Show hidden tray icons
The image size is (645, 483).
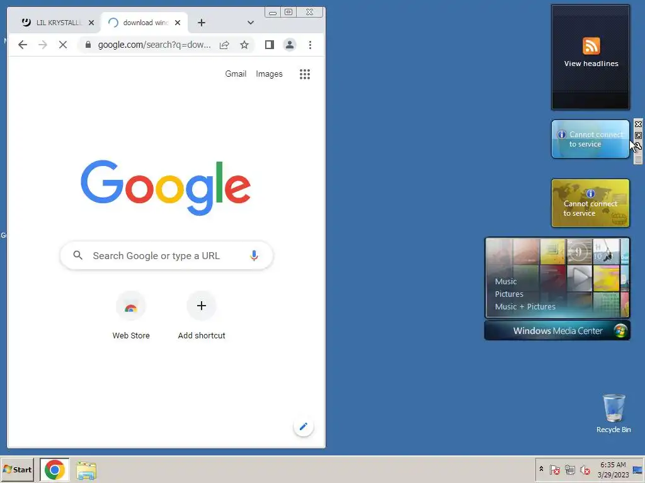point(541,469)
